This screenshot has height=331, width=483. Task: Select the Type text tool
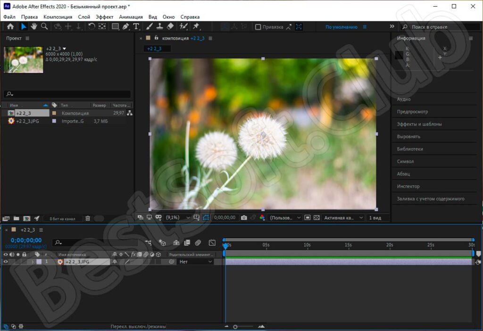[x=136, y=27]
